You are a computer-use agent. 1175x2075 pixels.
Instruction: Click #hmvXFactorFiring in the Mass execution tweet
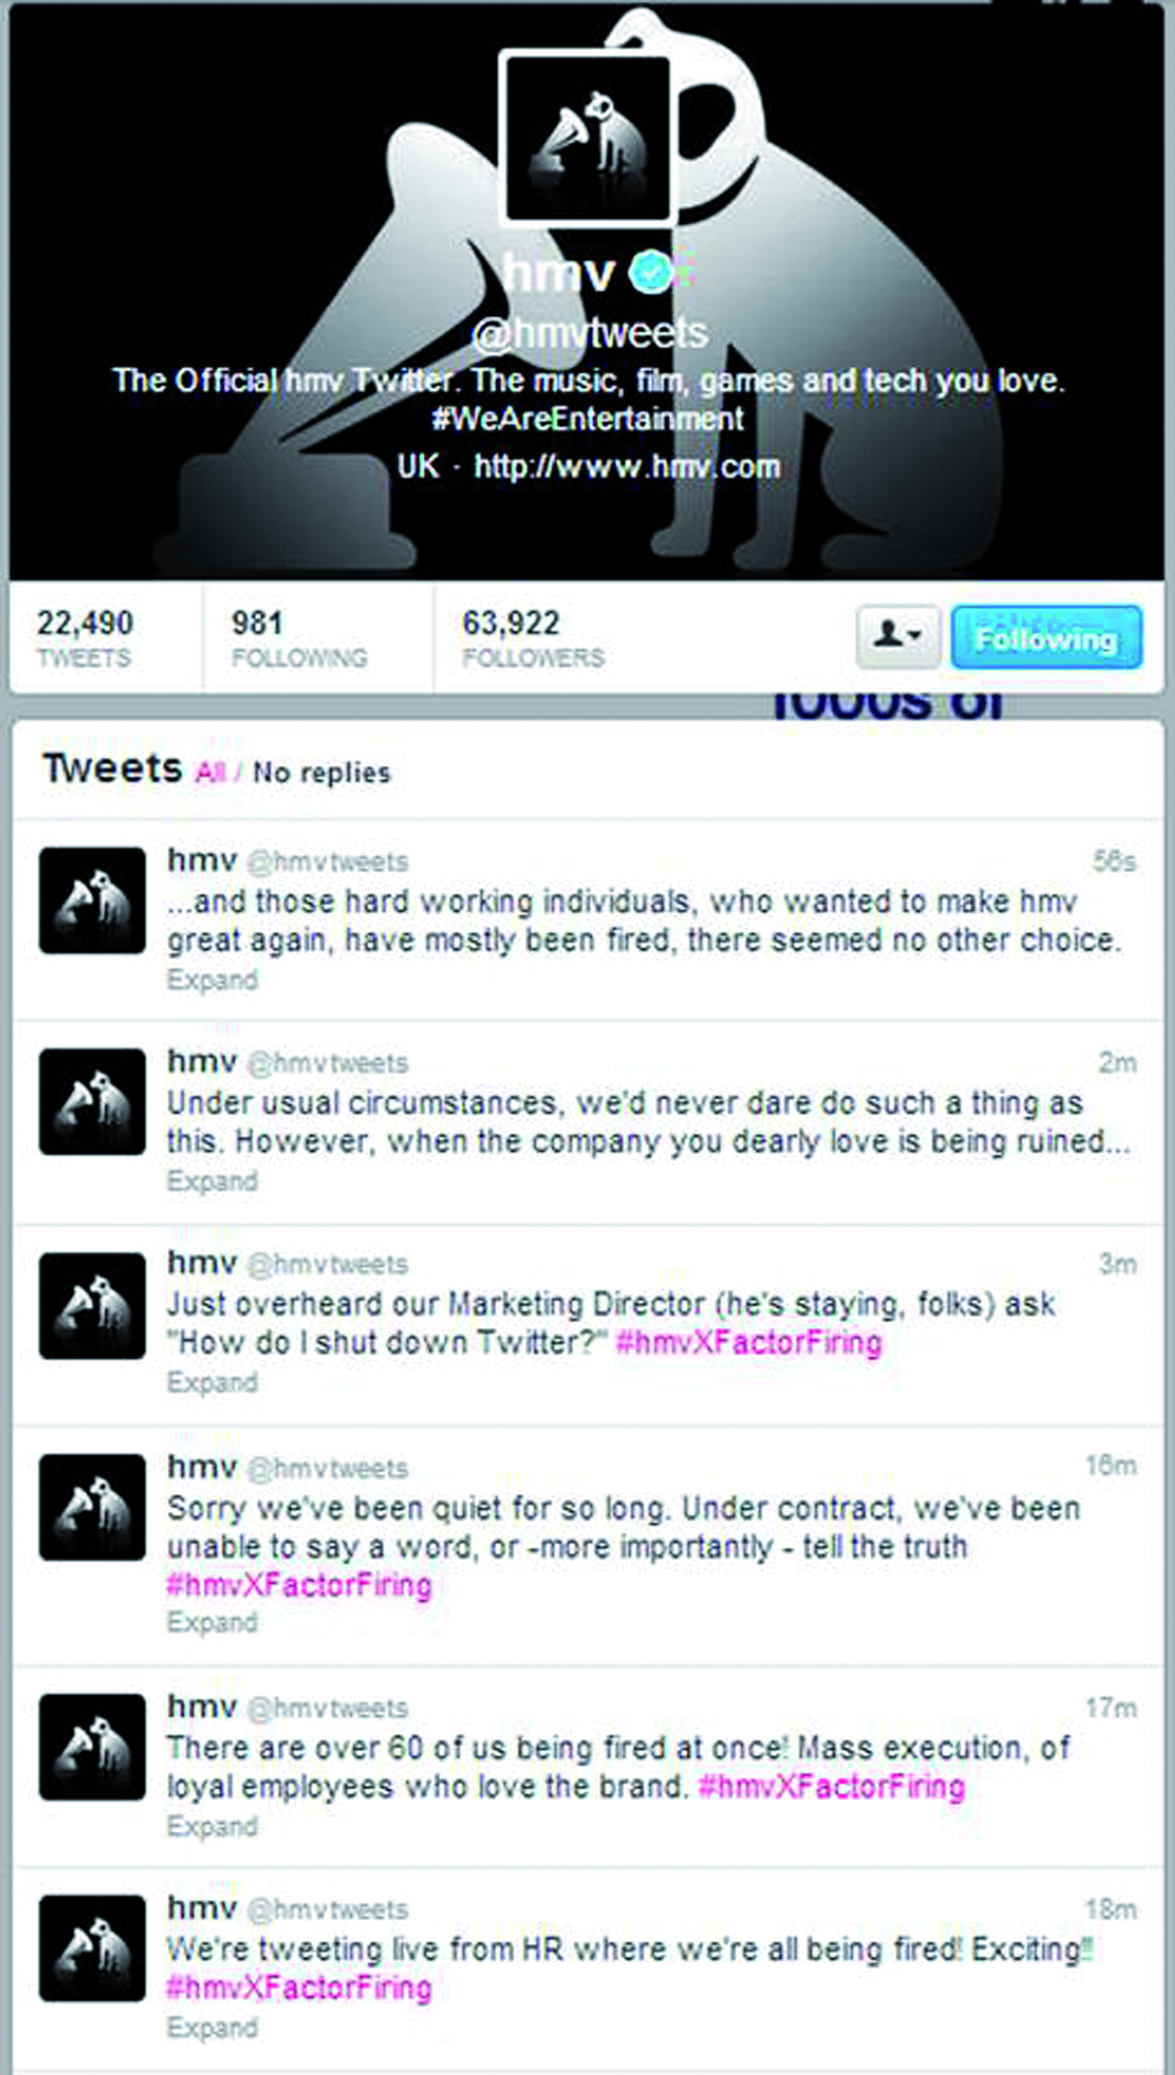coord(831,1787)
